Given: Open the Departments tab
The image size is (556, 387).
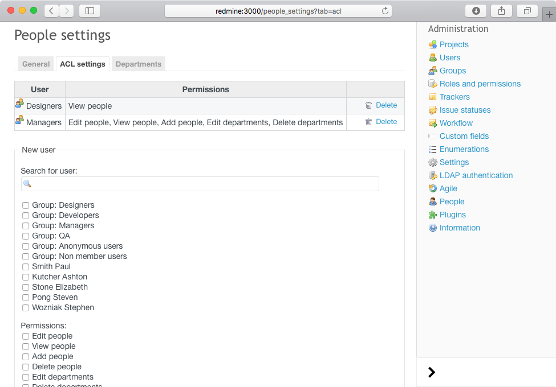Looking at the screenshot, I should [139, 64].
